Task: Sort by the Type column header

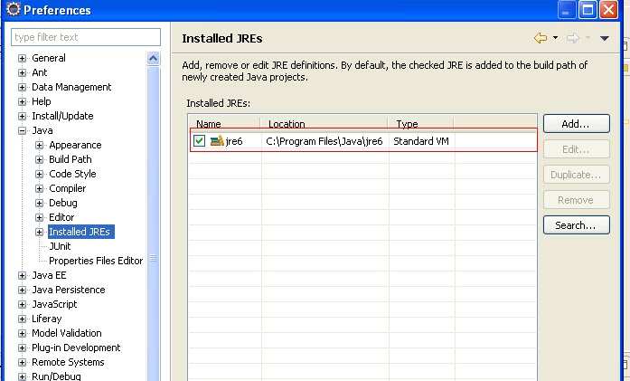Action: (421, 123)
